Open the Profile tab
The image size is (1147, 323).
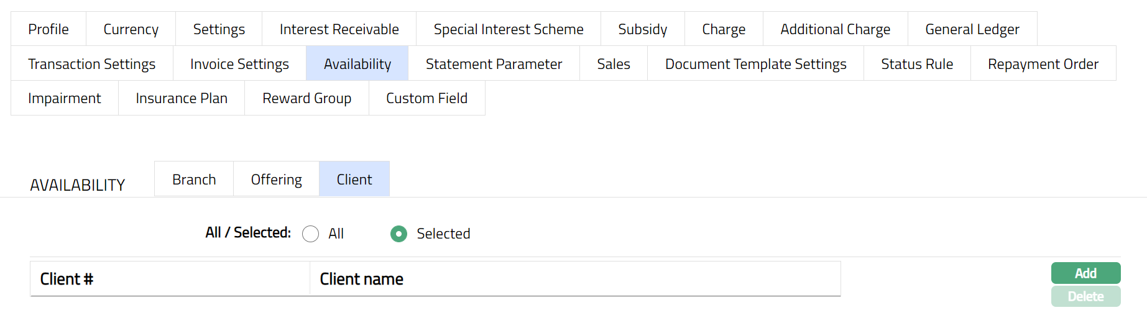coord(48,29)
